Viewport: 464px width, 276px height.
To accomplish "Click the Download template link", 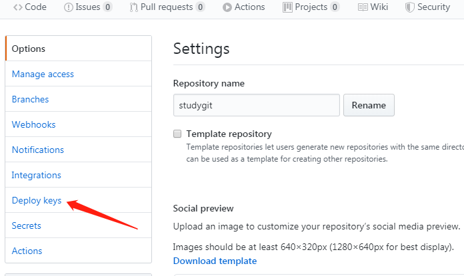I will (x=215, y=261).
